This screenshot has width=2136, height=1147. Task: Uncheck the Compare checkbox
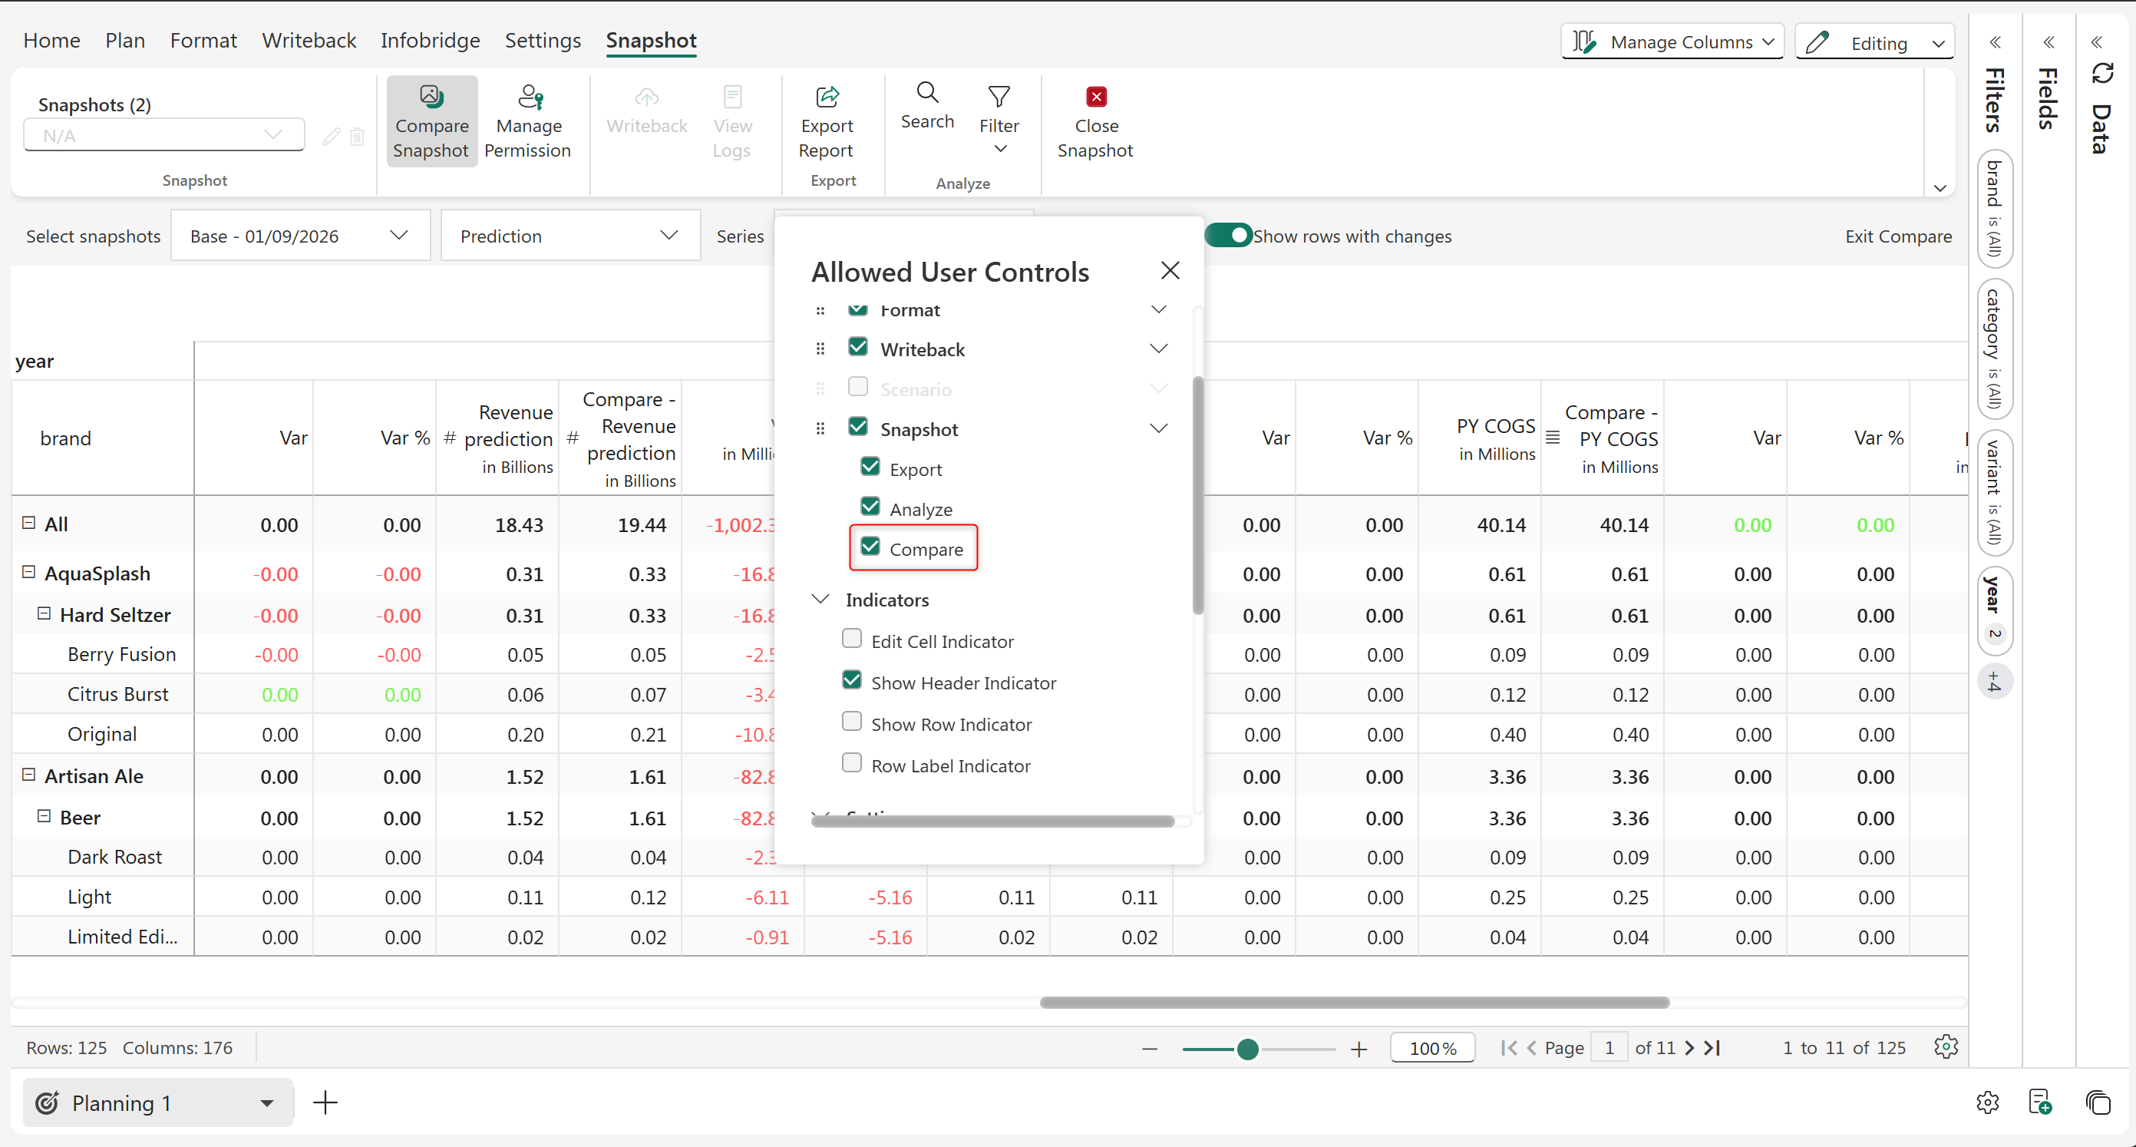pos(870,547)
